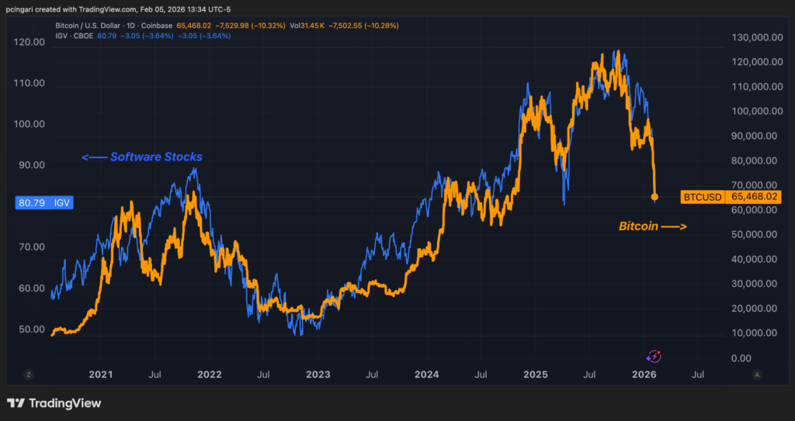Image resolution: width=795 pixels, height=421 pixels.
Task: Click the 2024 label on time axis
Action: pos(426,374)
